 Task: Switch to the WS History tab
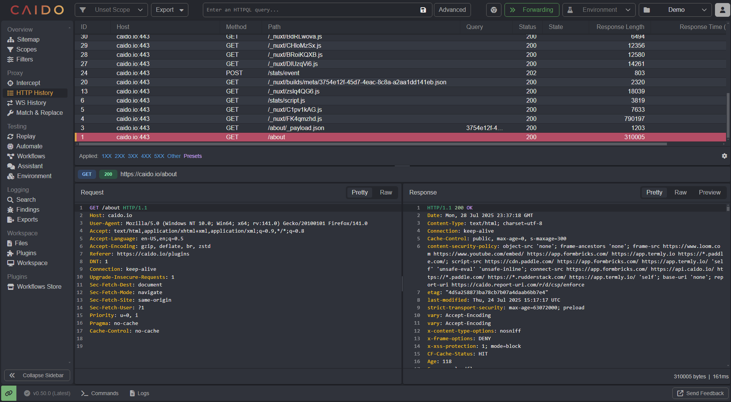coord(31,103)
